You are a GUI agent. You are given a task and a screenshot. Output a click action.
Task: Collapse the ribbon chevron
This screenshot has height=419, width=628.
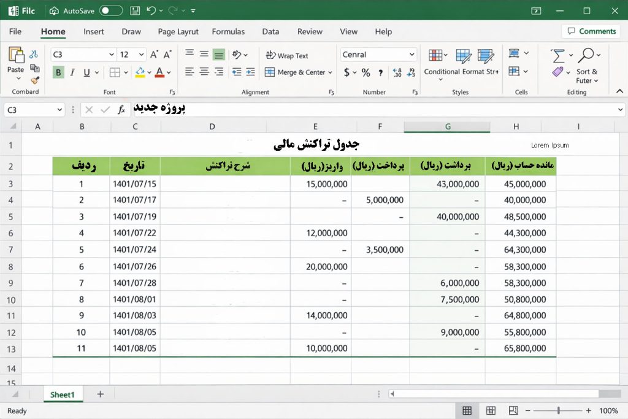point(619,91)
